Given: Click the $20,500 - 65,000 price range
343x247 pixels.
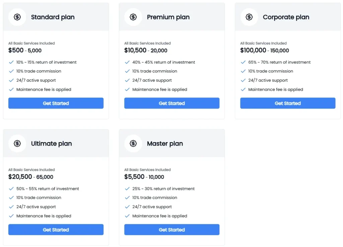Looking at the screenshot, I should [x=31, y=177].
